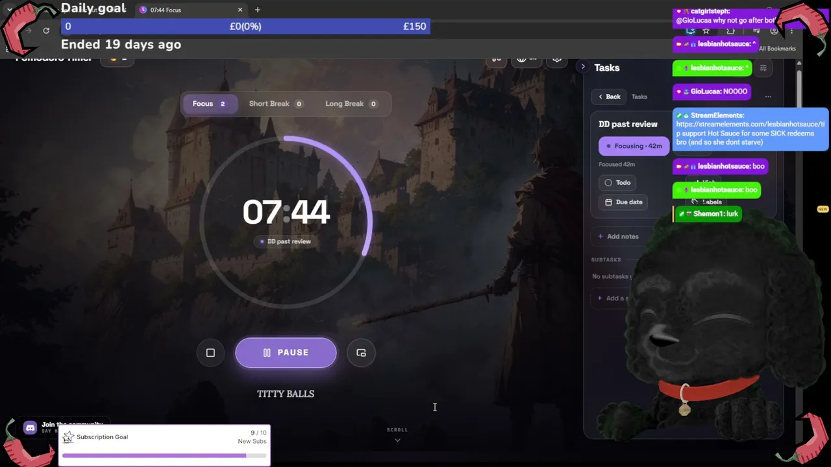Viewport: 831px width, 467px height.
Task: Open the Tasks breadcrumb beside Back
Action: 639,97
